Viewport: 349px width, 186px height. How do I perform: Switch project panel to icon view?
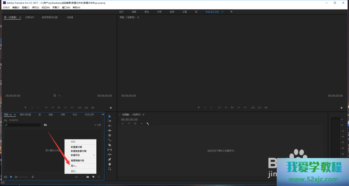click(10, 177)
